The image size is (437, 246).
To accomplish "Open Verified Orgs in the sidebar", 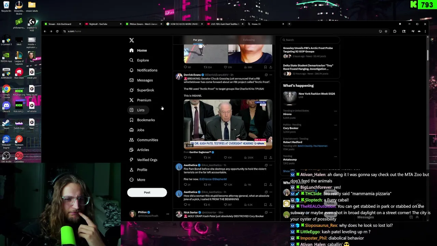I will (143, 160).
